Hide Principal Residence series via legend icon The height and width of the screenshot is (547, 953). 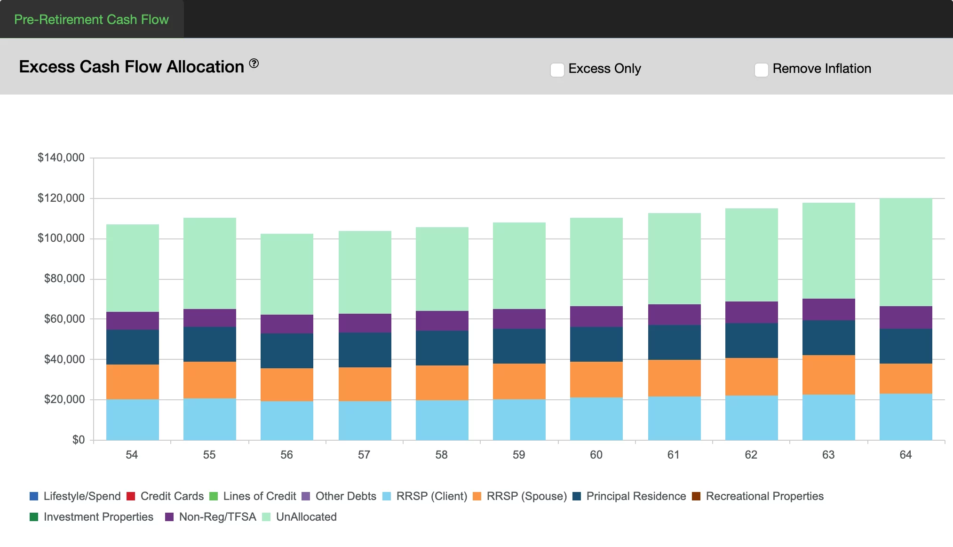[577, 496]
